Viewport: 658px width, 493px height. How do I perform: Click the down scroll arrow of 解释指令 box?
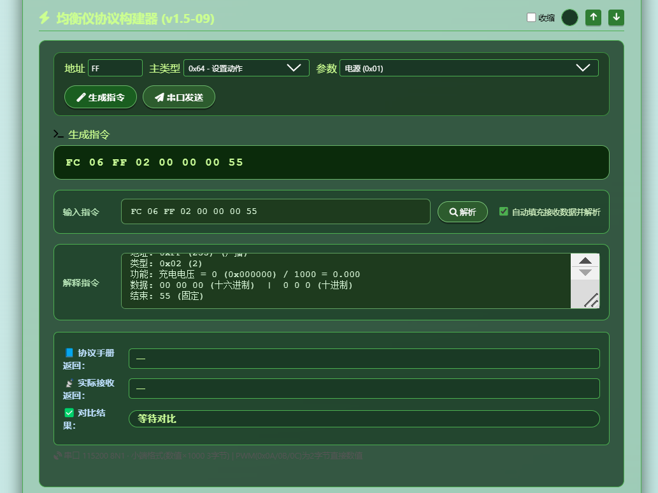[x=585, y=273]
